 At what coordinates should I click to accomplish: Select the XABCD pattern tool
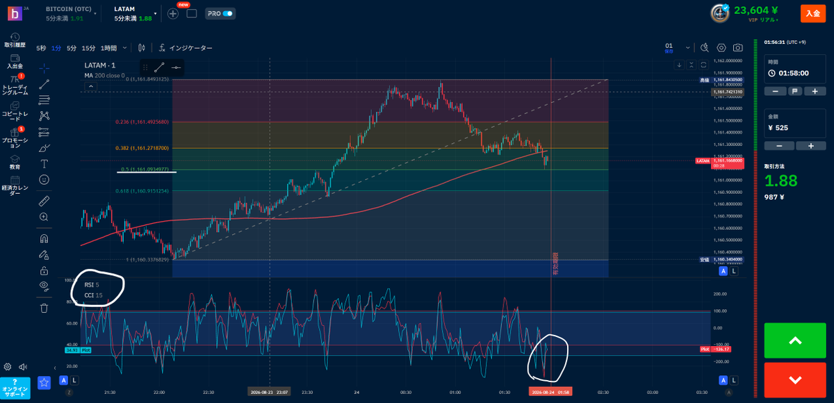click(x=44, y=116)
